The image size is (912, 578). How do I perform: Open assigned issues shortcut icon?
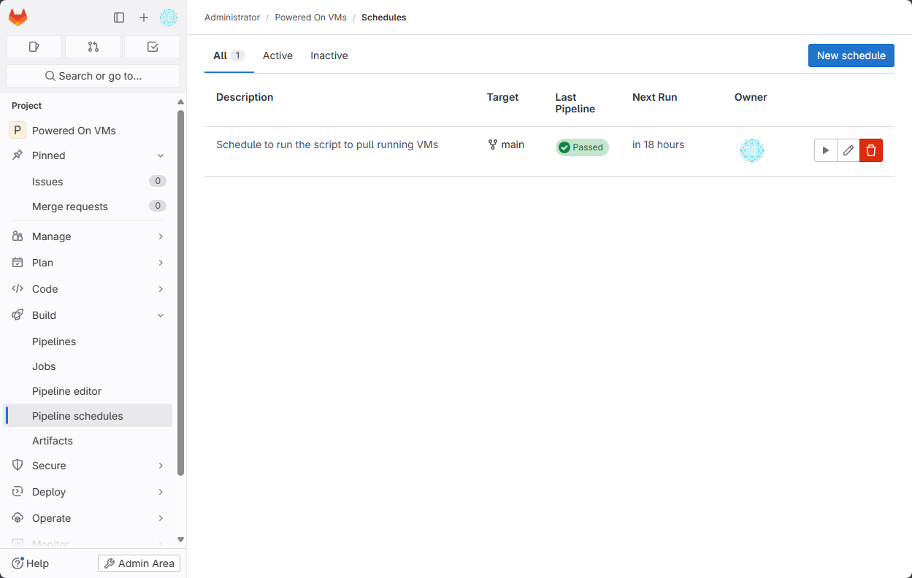tap(34, 47)
